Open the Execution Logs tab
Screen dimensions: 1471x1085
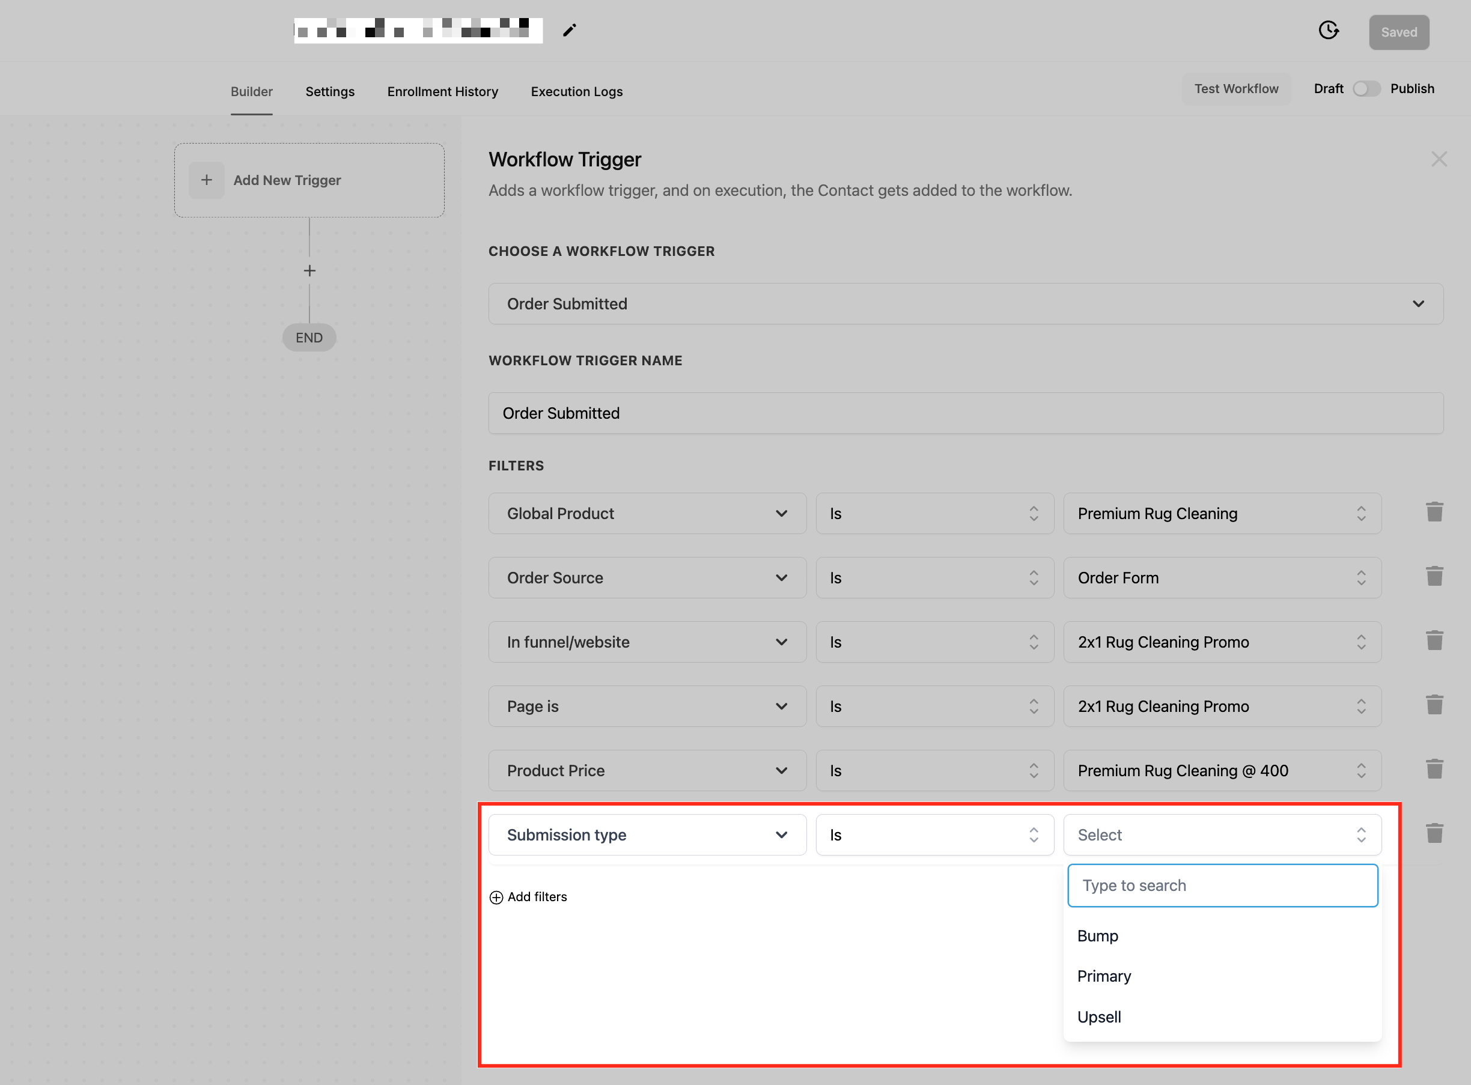point(576,91)
